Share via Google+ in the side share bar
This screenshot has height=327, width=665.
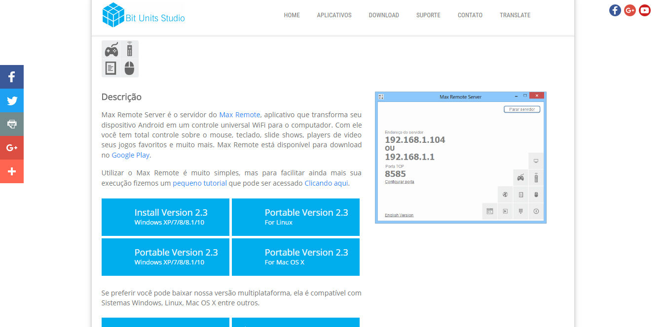coord(12,148)
